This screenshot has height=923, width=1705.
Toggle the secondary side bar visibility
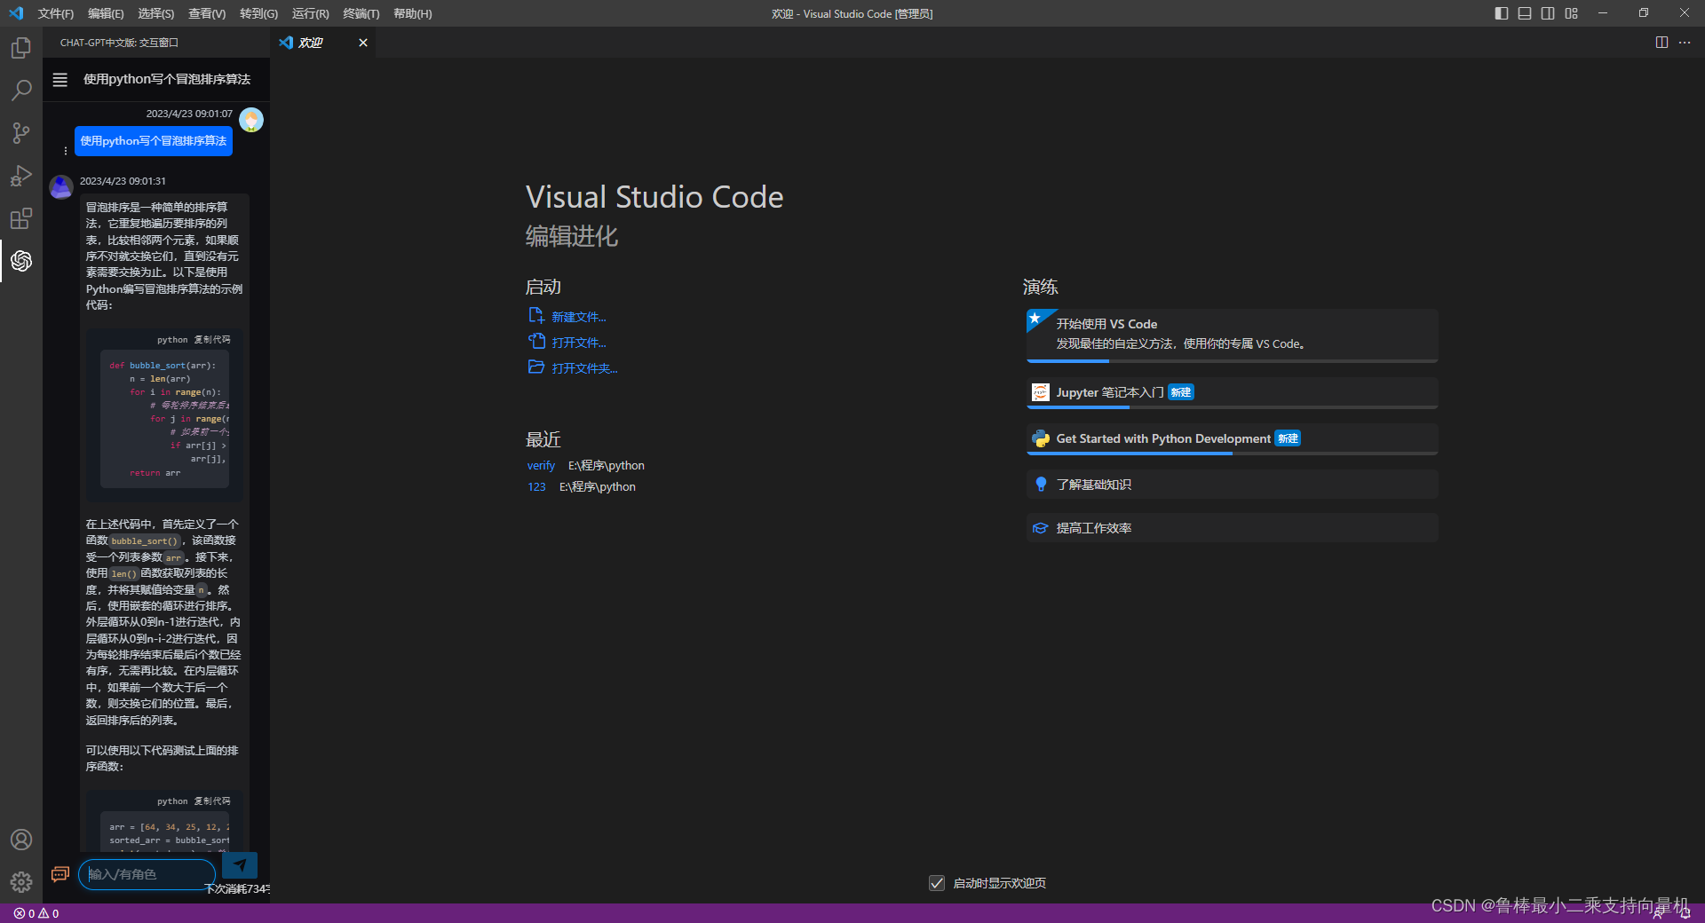point(1548,13)
